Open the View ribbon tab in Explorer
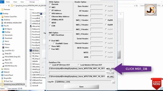 coord(22,2)
